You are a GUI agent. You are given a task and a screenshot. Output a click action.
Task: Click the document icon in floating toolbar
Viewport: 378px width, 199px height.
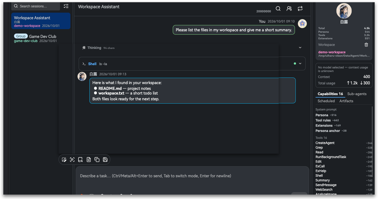tap(89, 160)
